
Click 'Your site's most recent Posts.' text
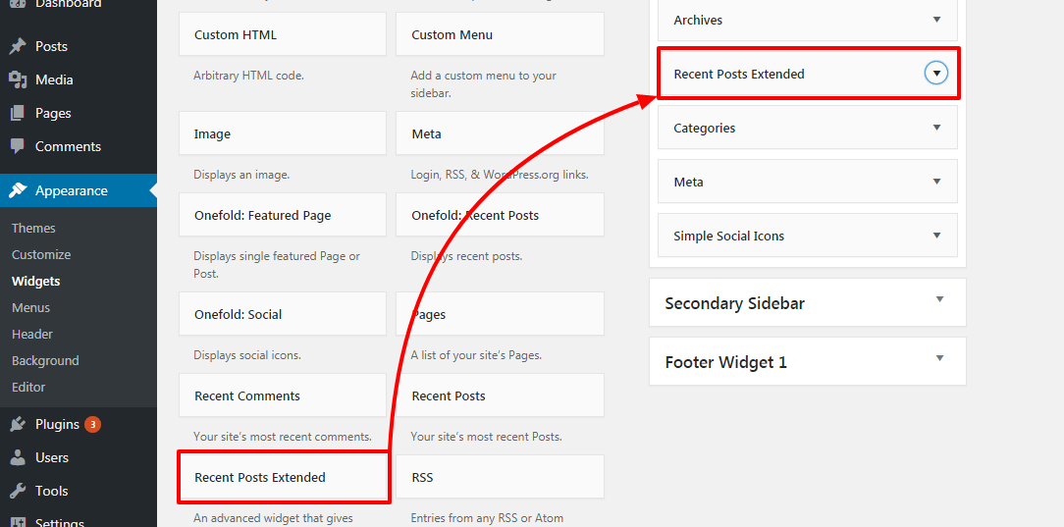pyautogui.click(x=487, y=436)
